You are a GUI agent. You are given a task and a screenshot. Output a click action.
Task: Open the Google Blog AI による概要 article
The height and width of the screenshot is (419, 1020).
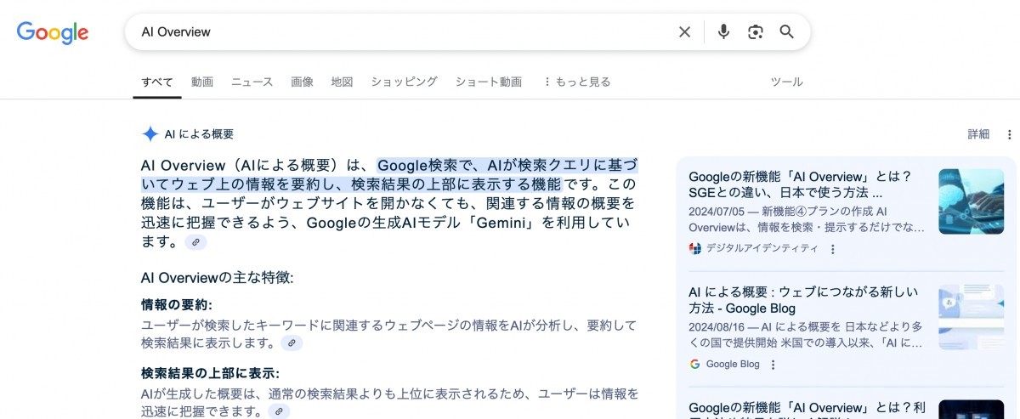pos(803,300)
